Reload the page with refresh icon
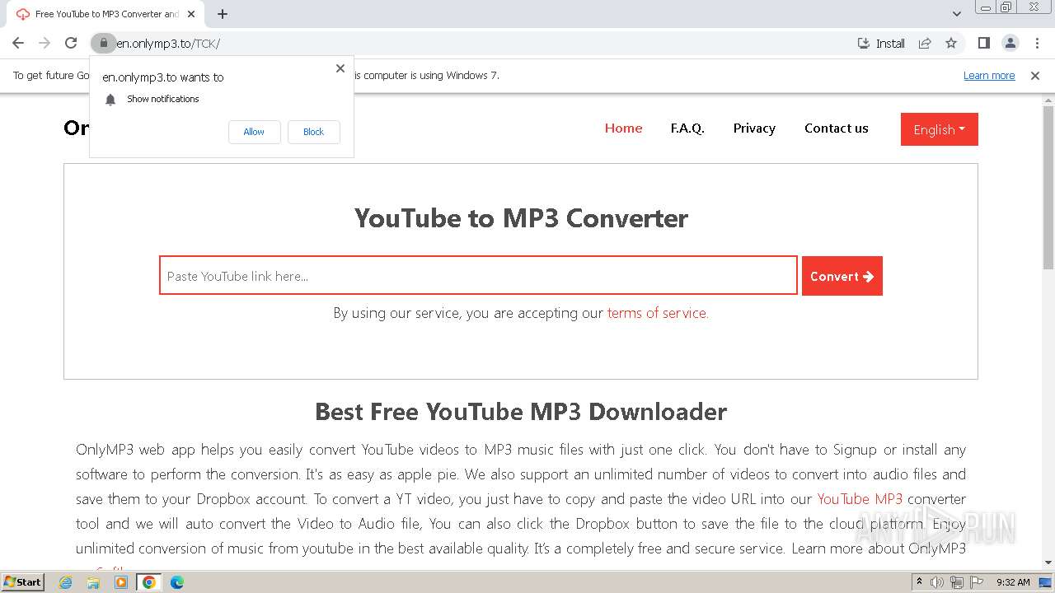1055x593 pixels. [x=71, y=43]
